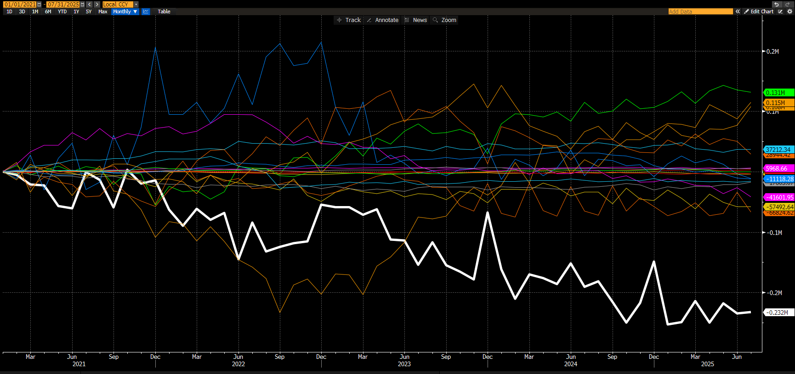This screenshot has width=795, height=374.
Task: Click the Add Data input field
Action: tap(700, 11)
